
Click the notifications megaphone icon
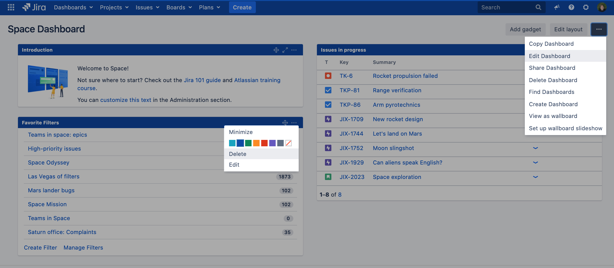[557, 7]
